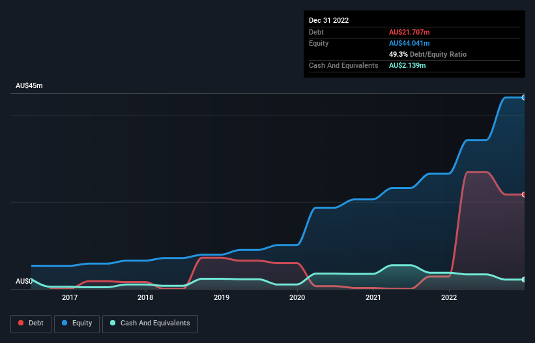Click the Debt row label in tooltip
This screenshot has width=535, height=343.
tap(316, 32)
